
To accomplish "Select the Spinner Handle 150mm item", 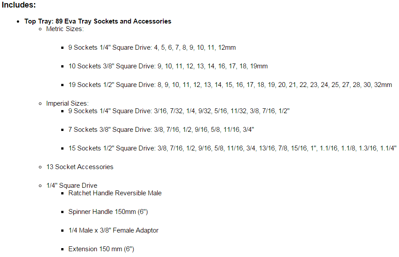I will tap(108, 212).
